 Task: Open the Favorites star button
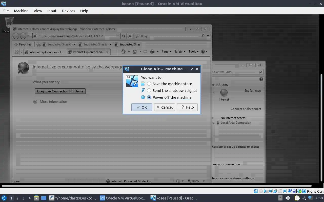tap(23, 44)
